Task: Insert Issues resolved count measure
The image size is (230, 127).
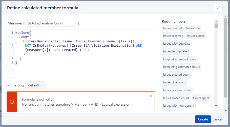Action: (177, 90)
